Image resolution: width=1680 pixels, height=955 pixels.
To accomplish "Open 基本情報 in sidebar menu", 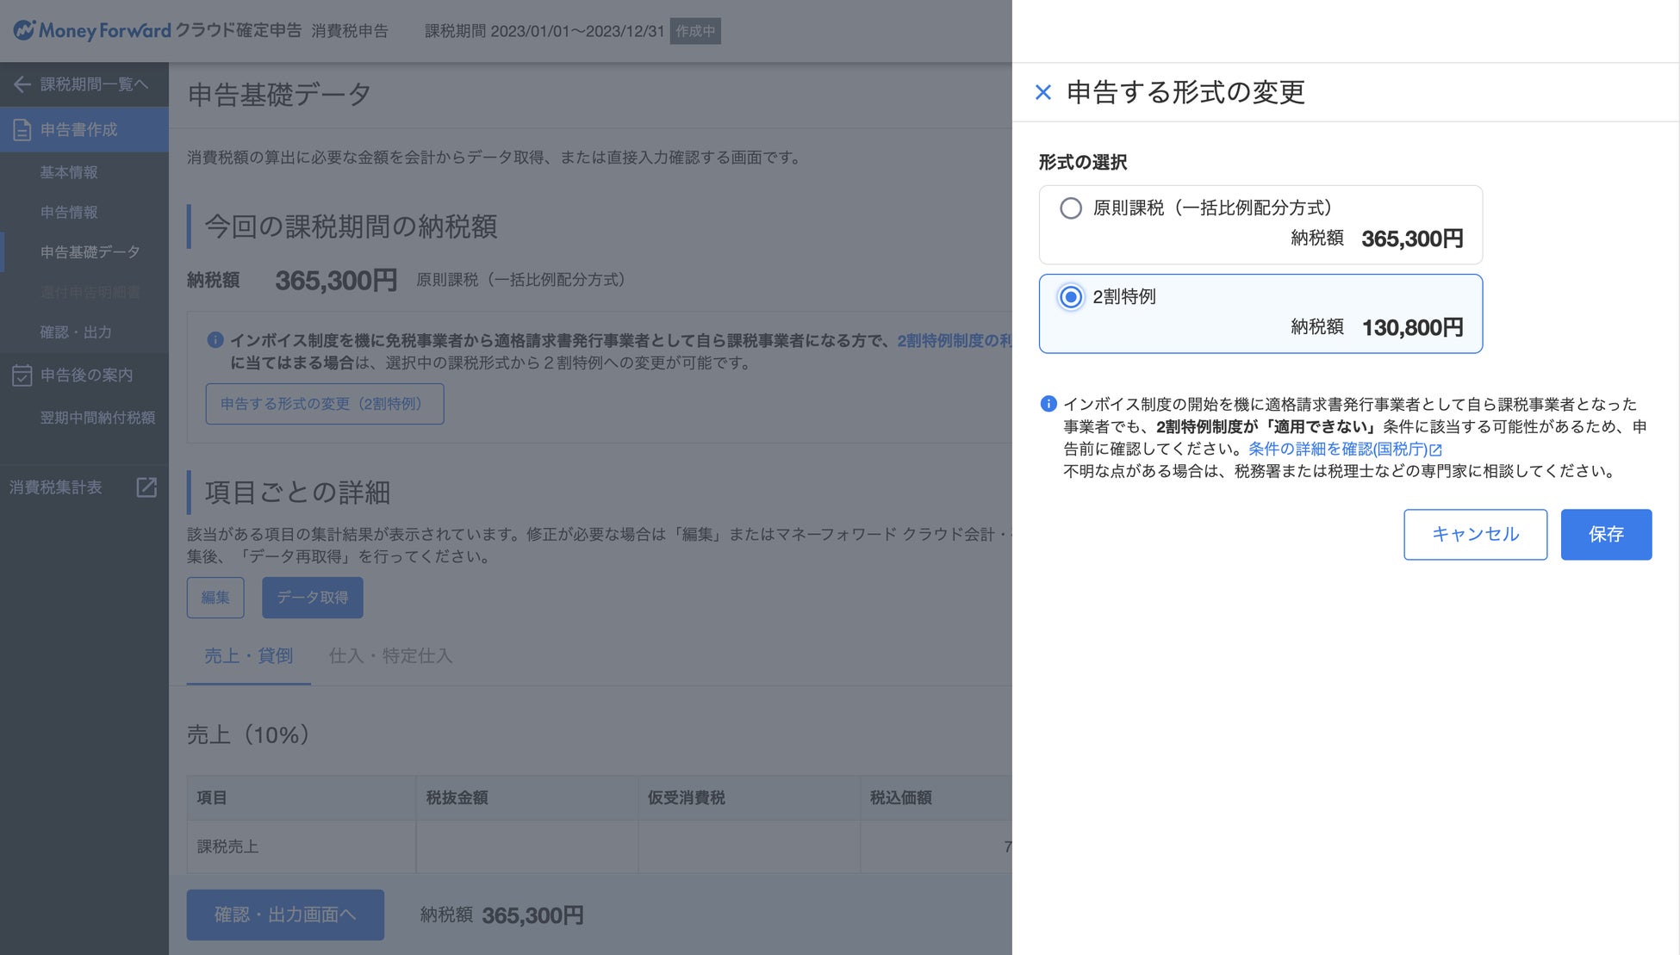I will [69, 172].
